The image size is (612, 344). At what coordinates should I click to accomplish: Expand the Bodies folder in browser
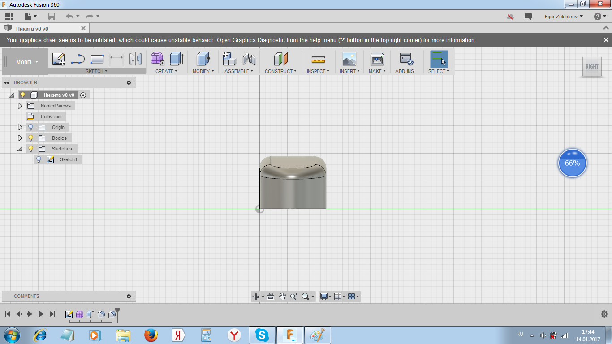click(20, 138)
